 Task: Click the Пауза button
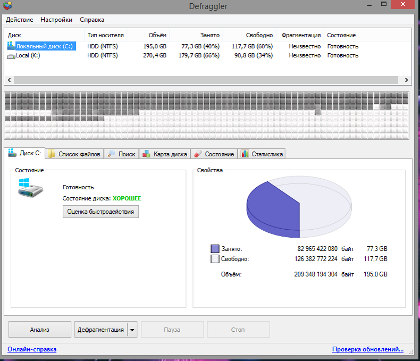point(172,330)
